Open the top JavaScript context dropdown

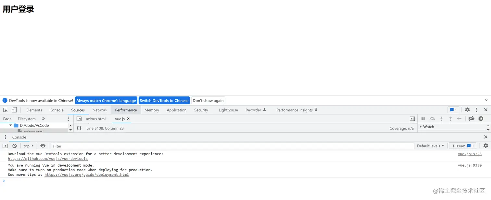29,146
